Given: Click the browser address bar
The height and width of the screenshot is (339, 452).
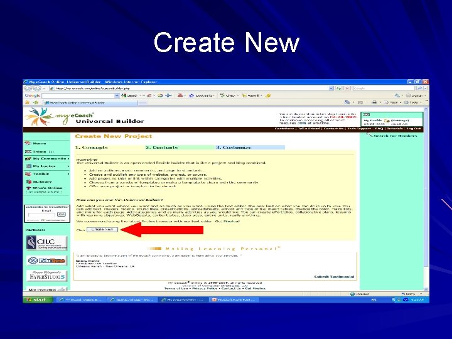Looking at the screenshot, I should pyautogui.click(x=189, y=89).
